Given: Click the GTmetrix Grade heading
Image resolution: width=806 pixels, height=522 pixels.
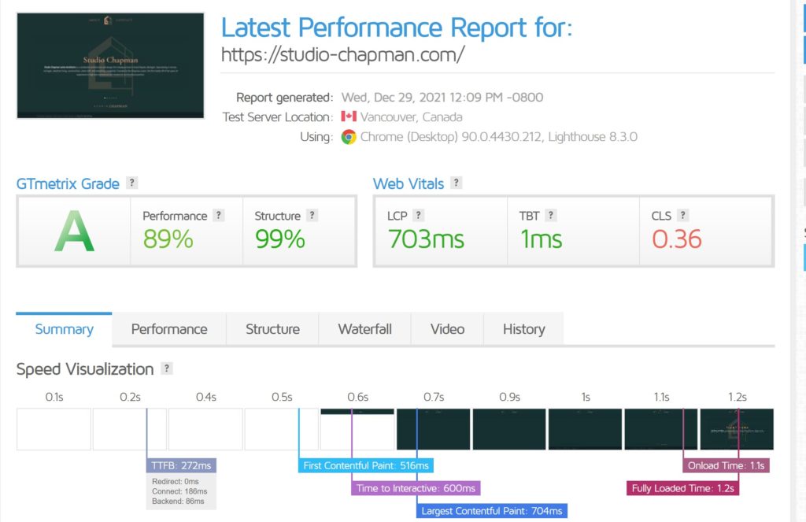Looking at the screenshot, I should pyautogui.click(x=68, y=183).
